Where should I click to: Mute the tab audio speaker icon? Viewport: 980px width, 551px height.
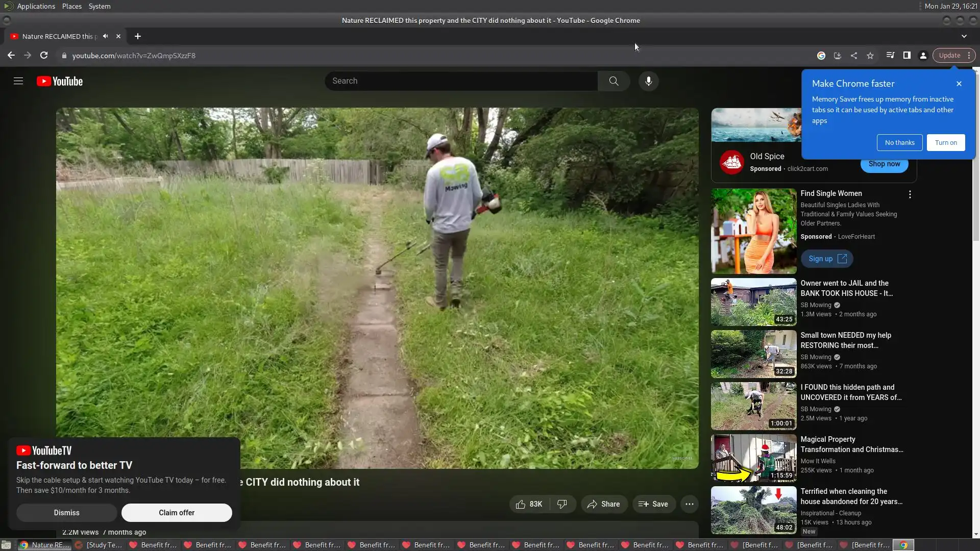(105, 36)
